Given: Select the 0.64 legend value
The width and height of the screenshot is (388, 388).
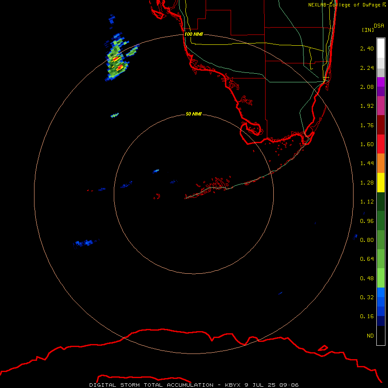Looking at the screenshot, I should pyautogui.click(x=367, y=259).
